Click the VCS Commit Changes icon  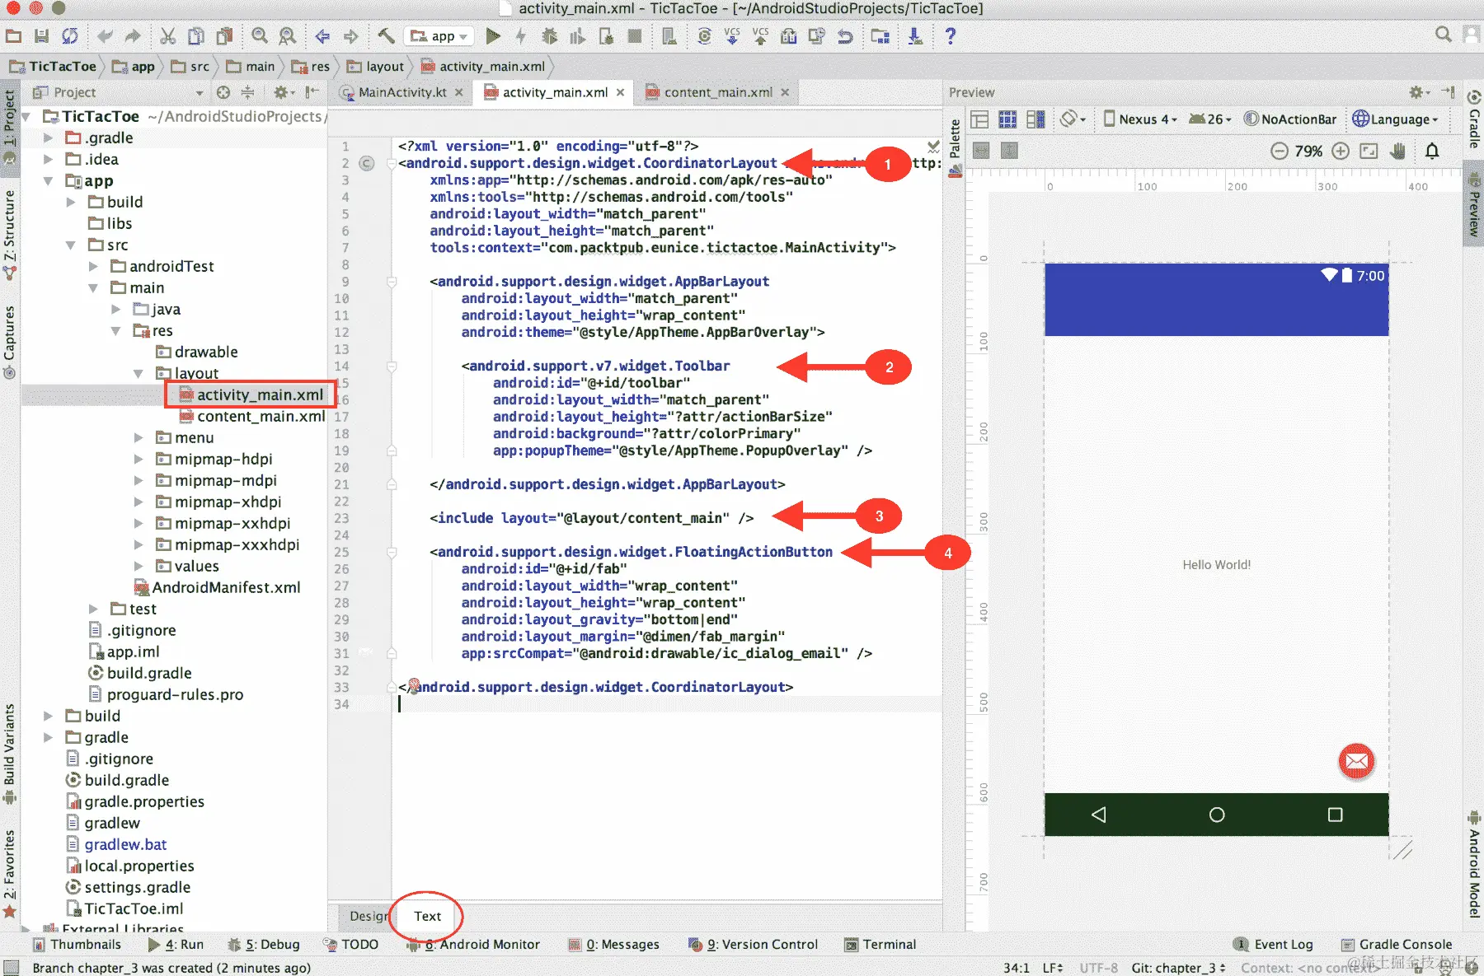pos(760,36)
